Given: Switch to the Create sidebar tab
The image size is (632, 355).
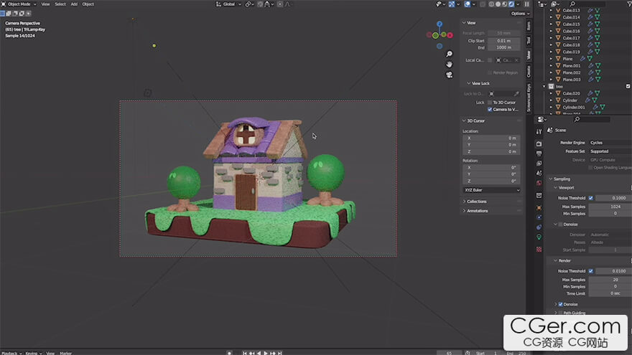Looking at the screenshot, I should 529,72.
